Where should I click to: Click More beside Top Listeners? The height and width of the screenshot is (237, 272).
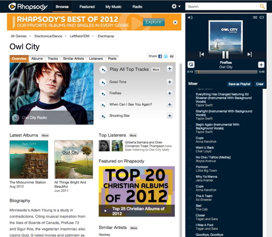[x=133, y=135]
